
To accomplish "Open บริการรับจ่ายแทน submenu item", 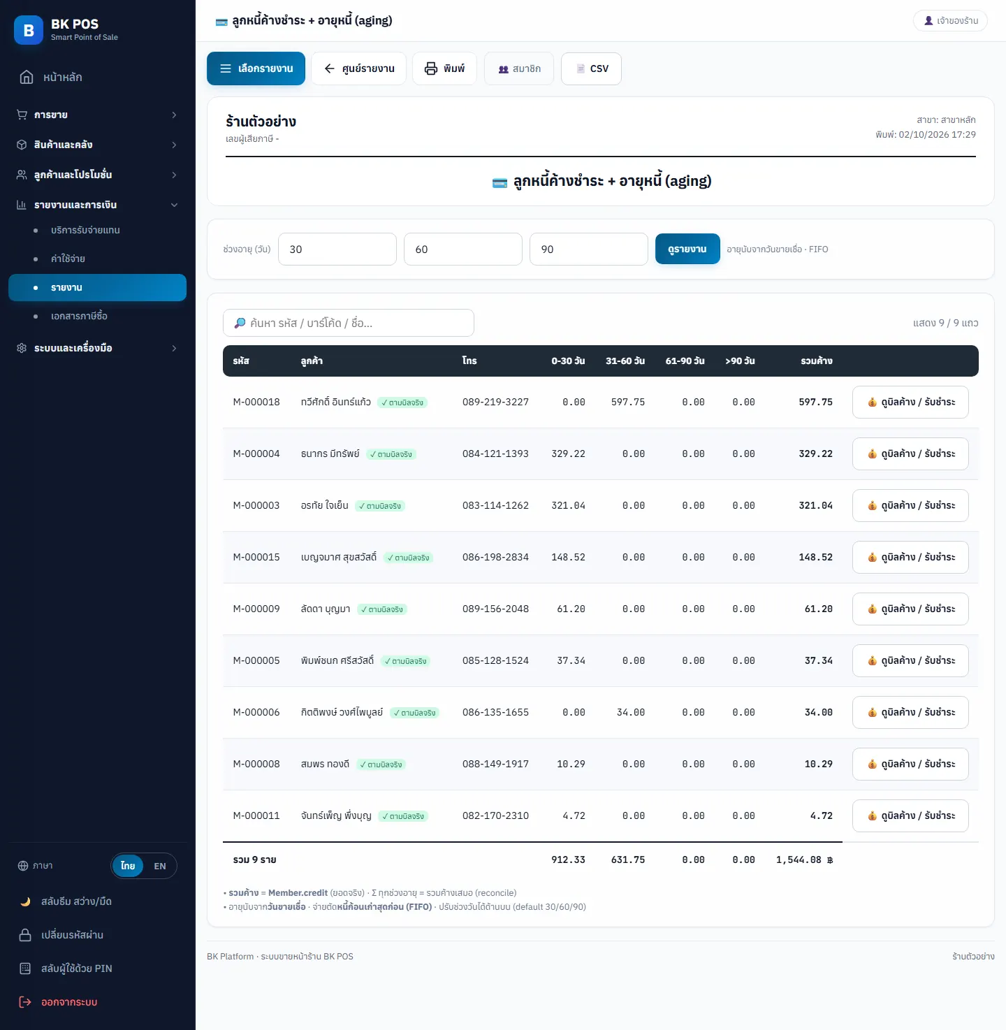I will [97, 230].
